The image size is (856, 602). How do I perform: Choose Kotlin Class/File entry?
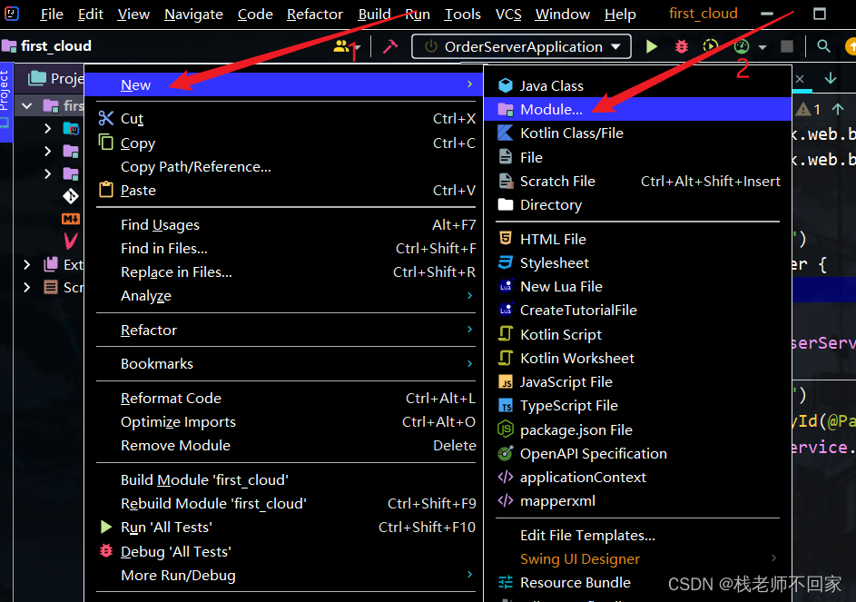tap(637, 133)
